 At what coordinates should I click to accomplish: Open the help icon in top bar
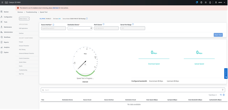[x=201, y=2]
